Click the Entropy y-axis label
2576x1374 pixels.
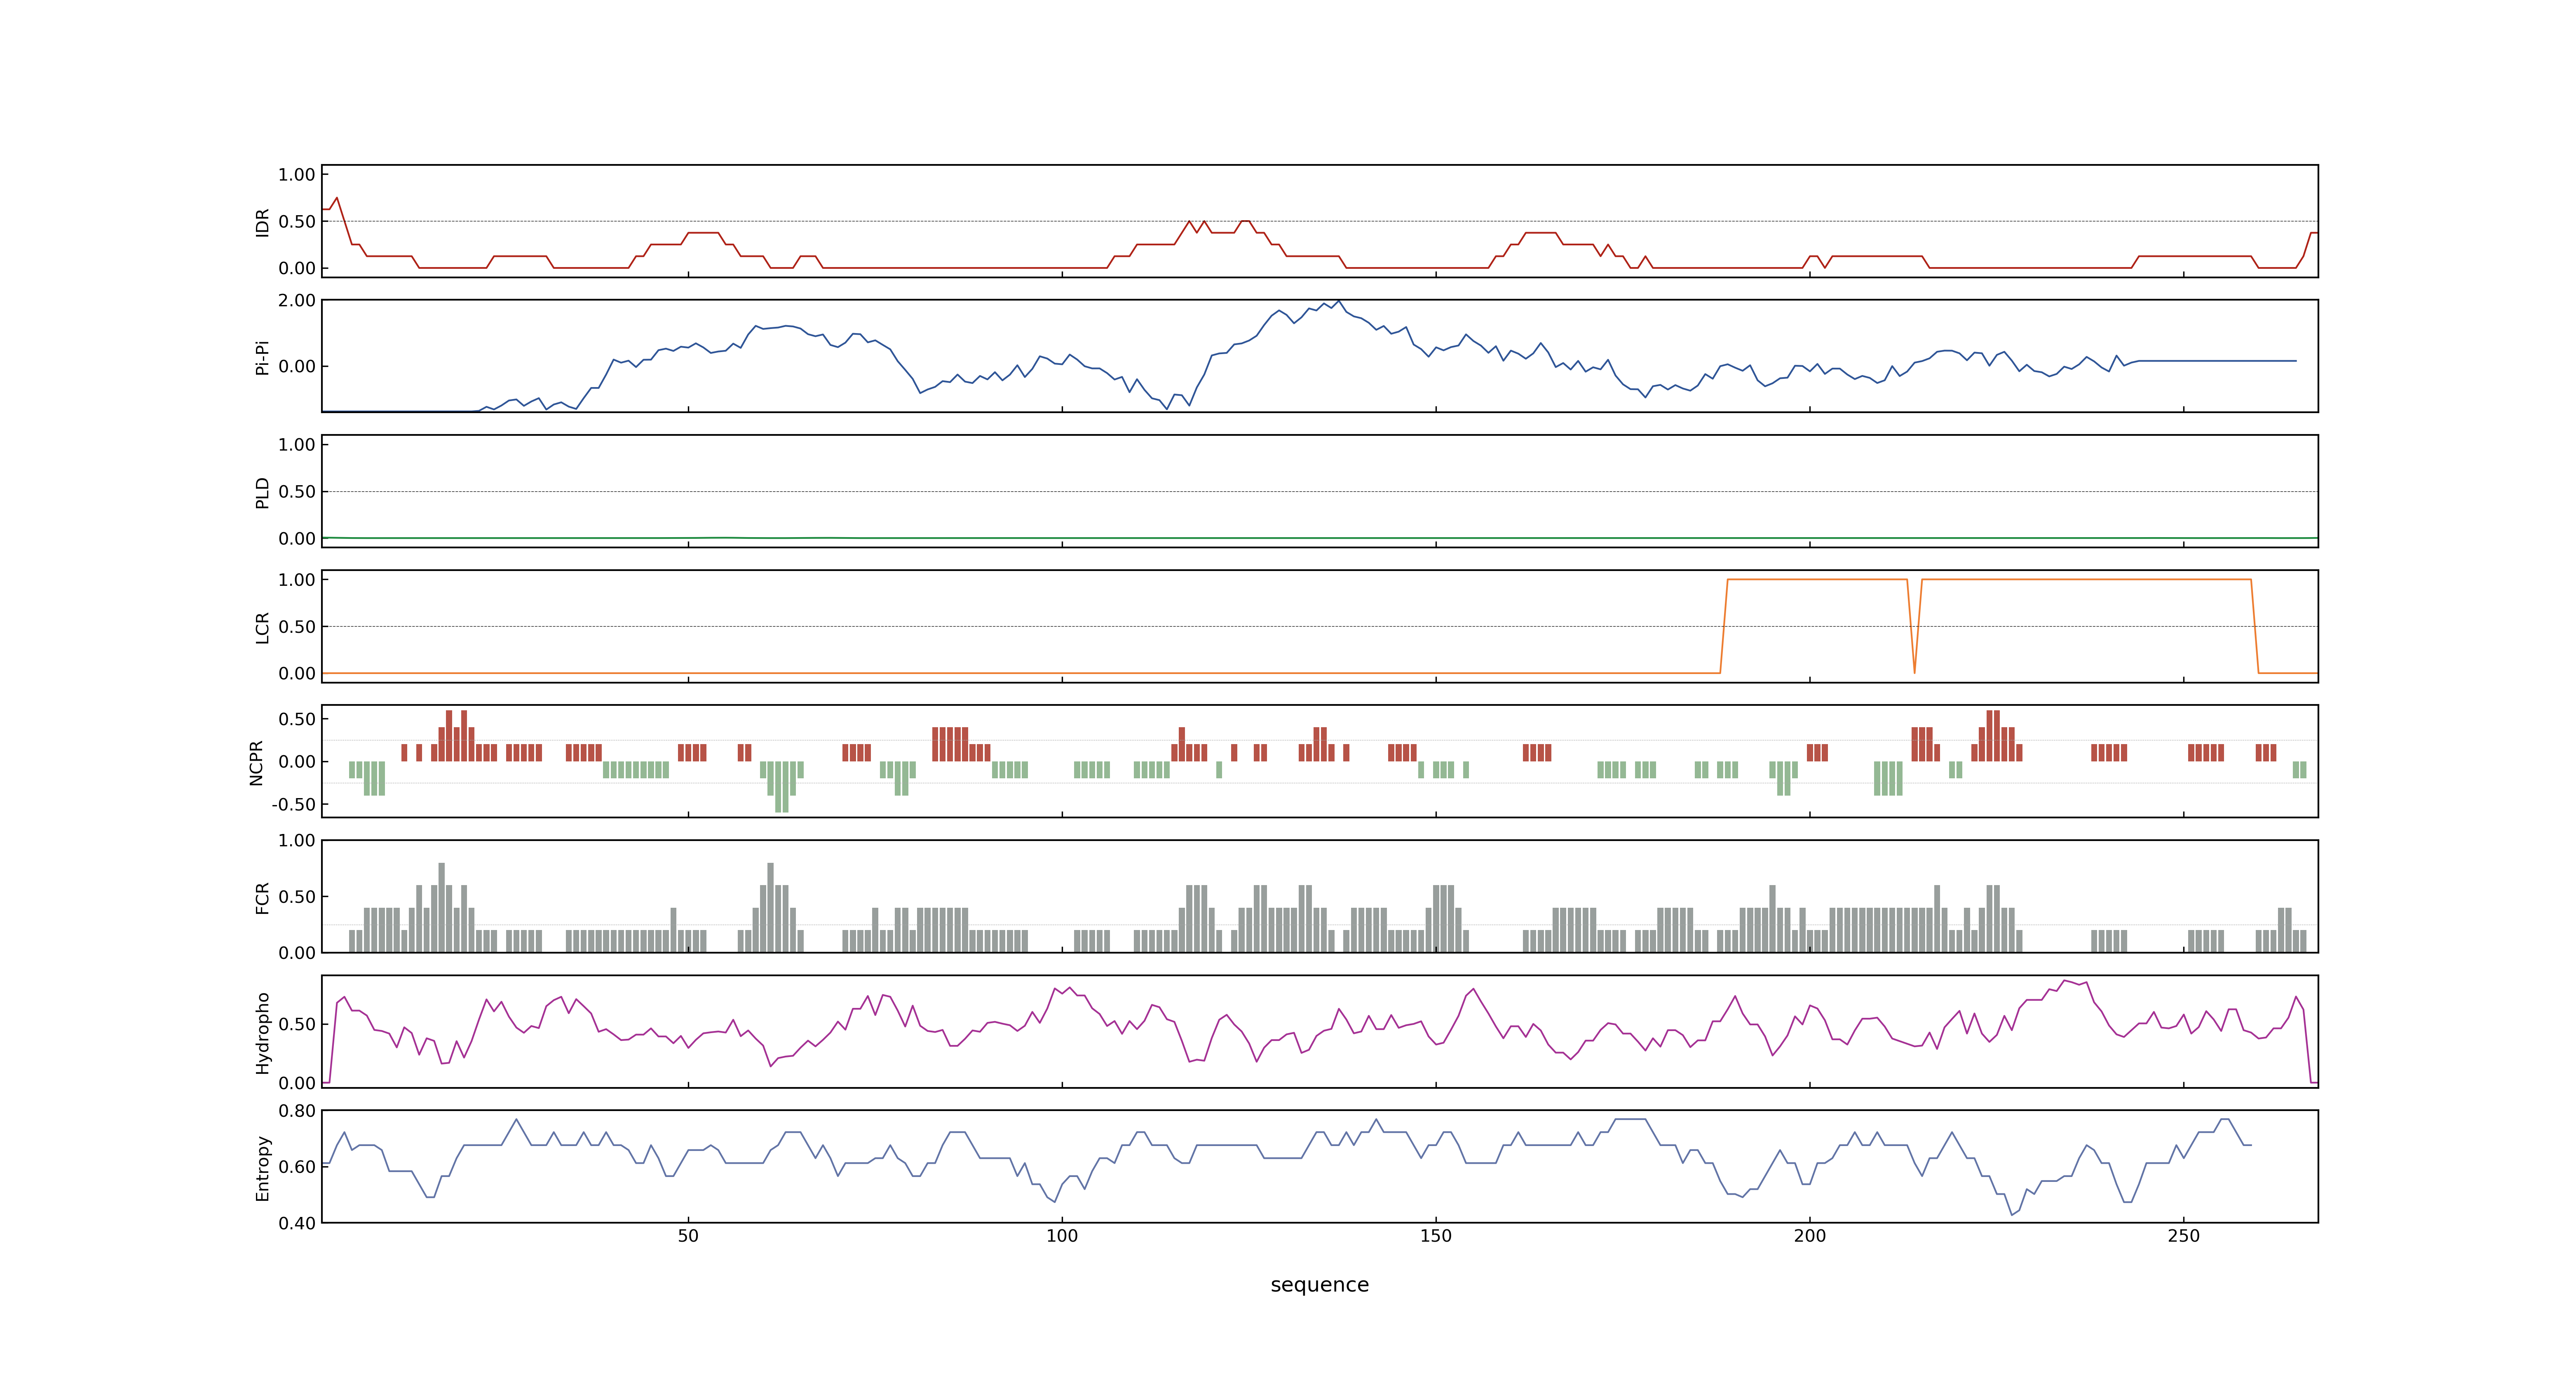263,1167
